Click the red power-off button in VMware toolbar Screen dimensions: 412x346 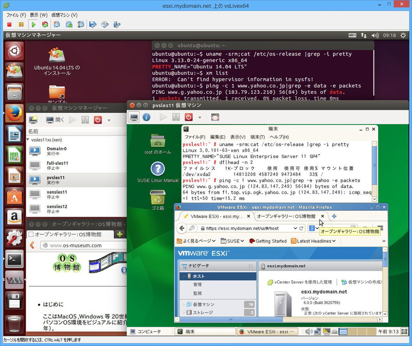click(10, 25)
